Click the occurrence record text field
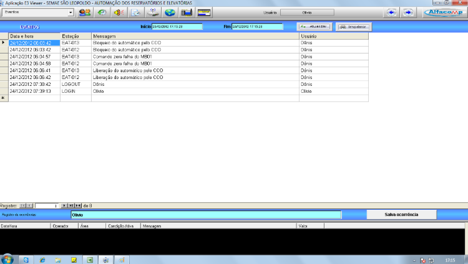The width and height of the screenshot is (468, 264). (x=206, y=215)
